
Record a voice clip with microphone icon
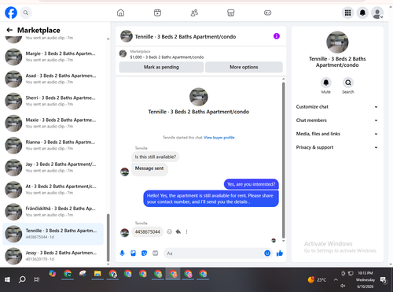point(122,253)
